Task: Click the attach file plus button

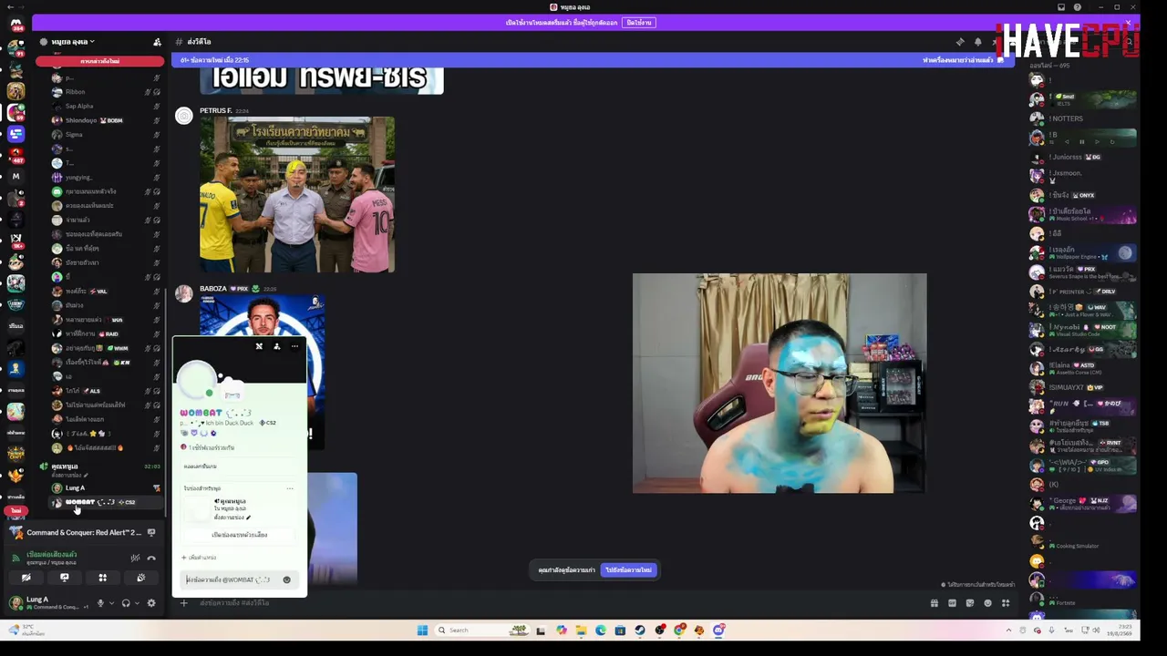Action: point(183,603)
